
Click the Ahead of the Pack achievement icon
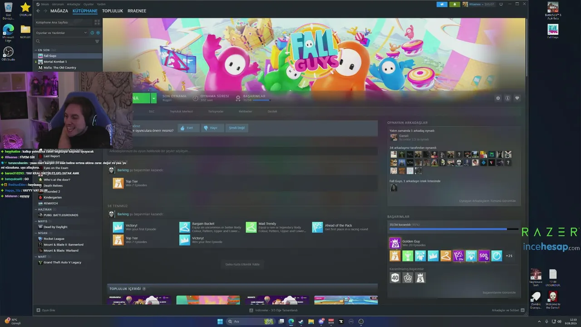coord(317,227)
